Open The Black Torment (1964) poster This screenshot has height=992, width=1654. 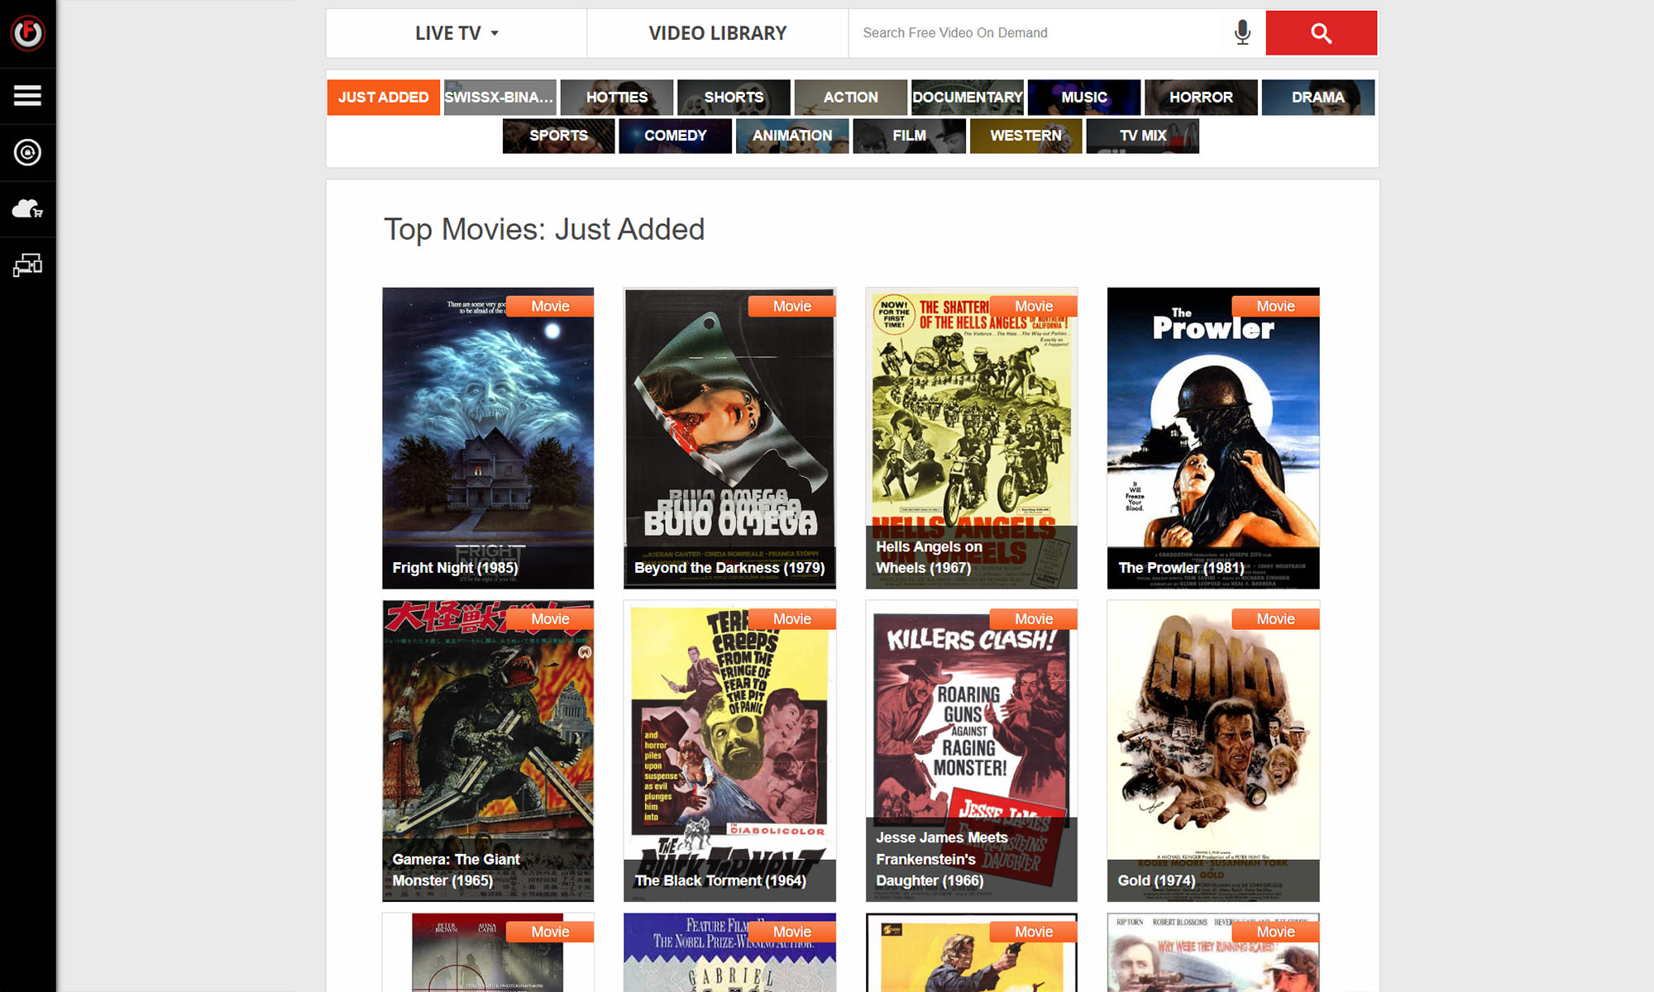coord(729,751)
